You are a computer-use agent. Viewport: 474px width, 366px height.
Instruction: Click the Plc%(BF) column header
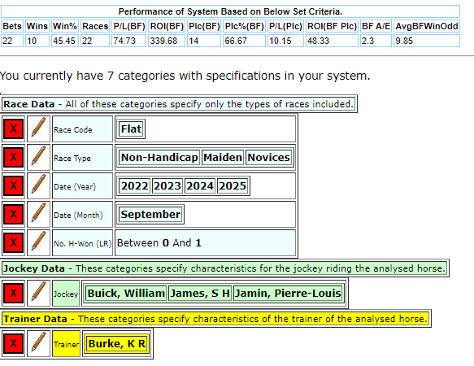pos(245,26)
